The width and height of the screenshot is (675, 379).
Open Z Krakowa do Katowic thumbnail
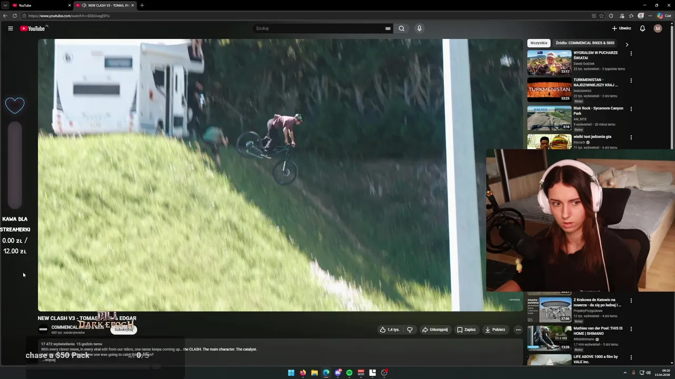tap(549, 310)
